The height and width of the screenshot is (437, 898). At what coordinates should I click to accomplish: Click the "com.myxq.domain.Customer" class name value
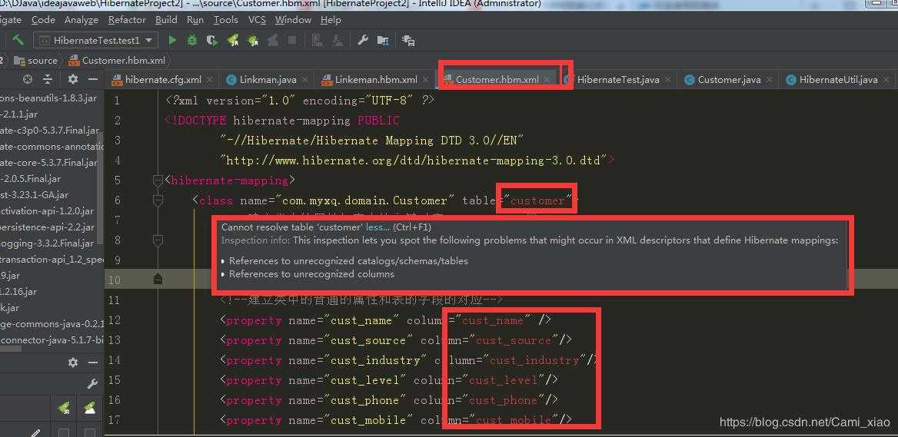pyautogui.click(x=365, y=200)
